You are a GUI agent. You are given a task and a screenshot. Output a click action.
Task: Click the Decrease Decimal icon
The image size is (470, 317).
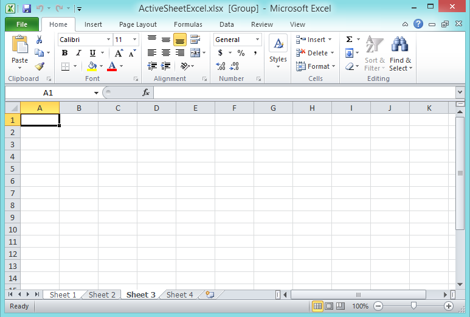234,66
